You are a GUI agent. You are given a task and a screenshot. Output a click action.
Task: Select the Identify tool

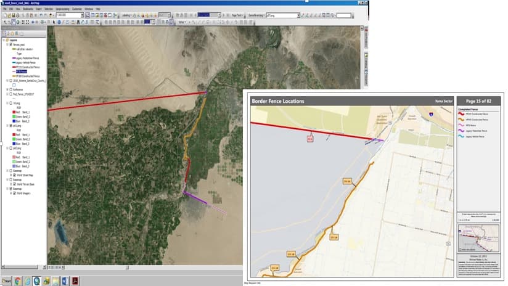click(59, 22)
